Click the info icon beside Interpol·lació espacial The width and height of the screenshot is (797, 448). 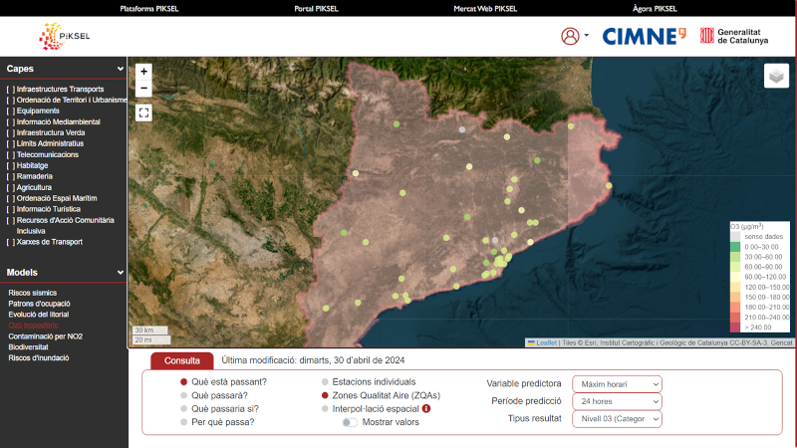coord(426,408)
